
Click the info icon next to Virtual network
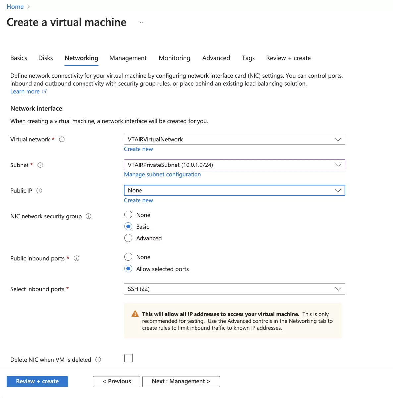(62, 139)
